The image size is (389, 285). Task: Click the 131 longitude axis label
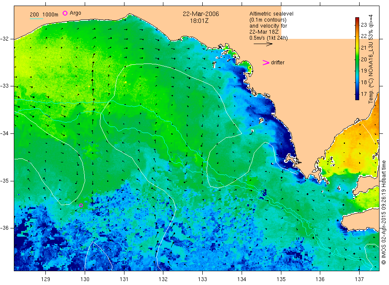pyautogui.click(x=124, y=279)
